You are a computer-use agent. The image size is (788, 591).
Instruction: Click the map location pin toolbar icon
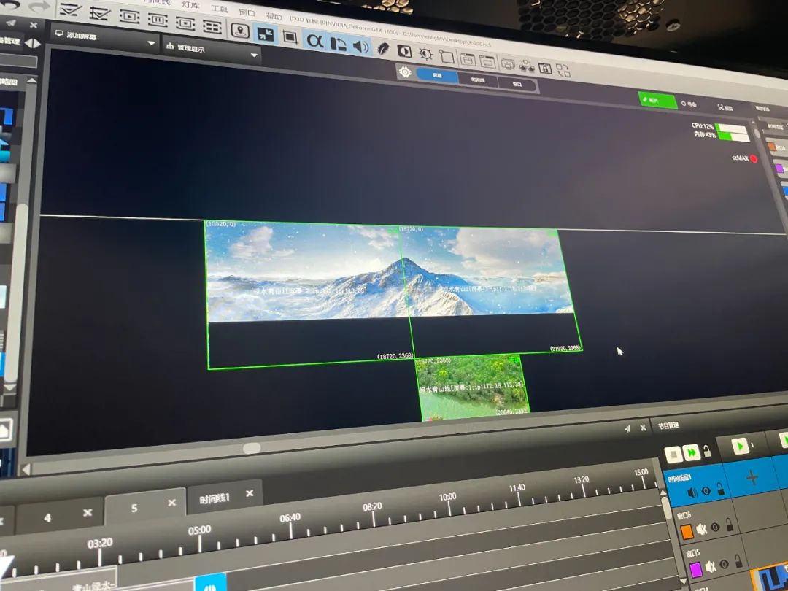[239, 30]
